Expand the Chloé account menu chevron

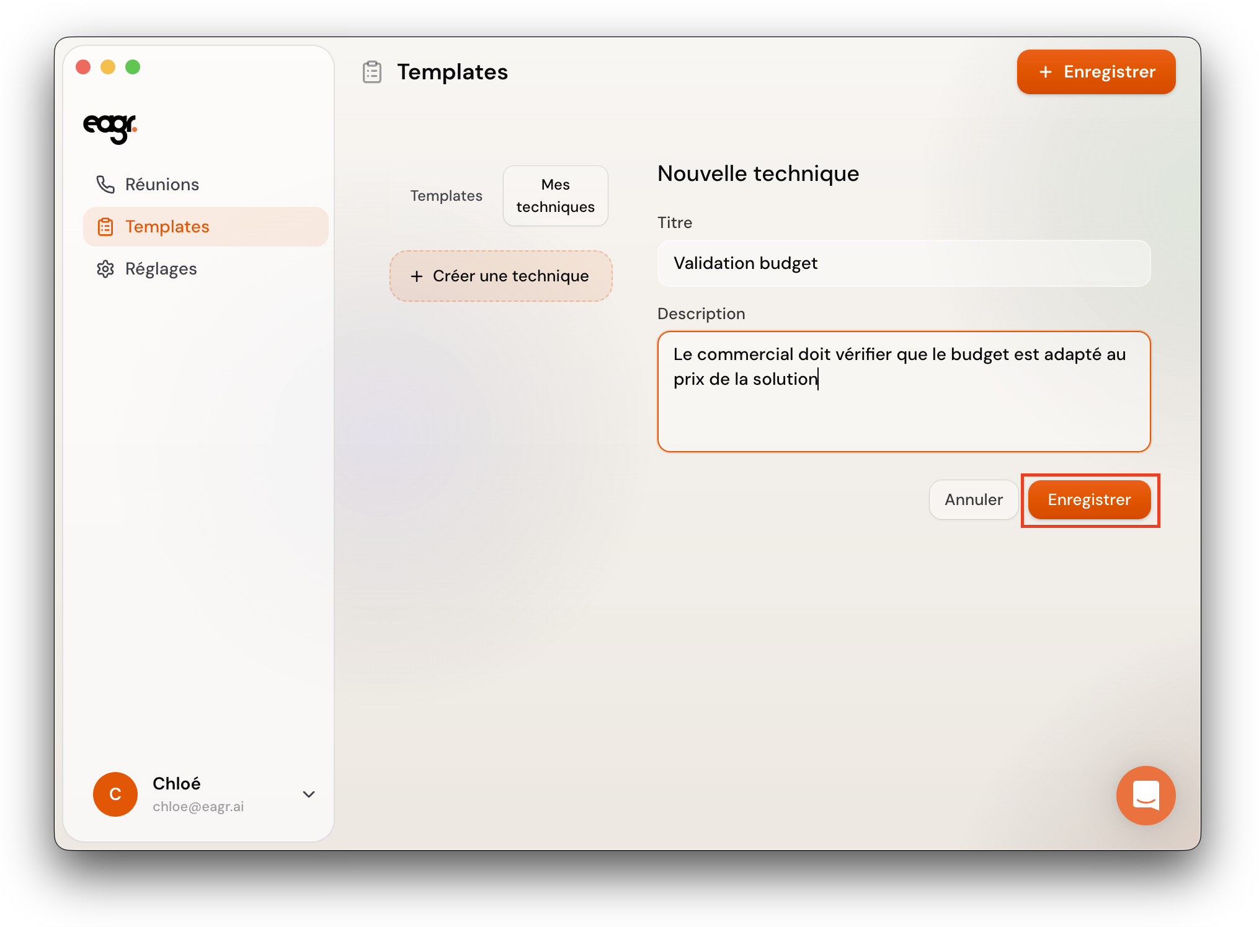point(309,794)
